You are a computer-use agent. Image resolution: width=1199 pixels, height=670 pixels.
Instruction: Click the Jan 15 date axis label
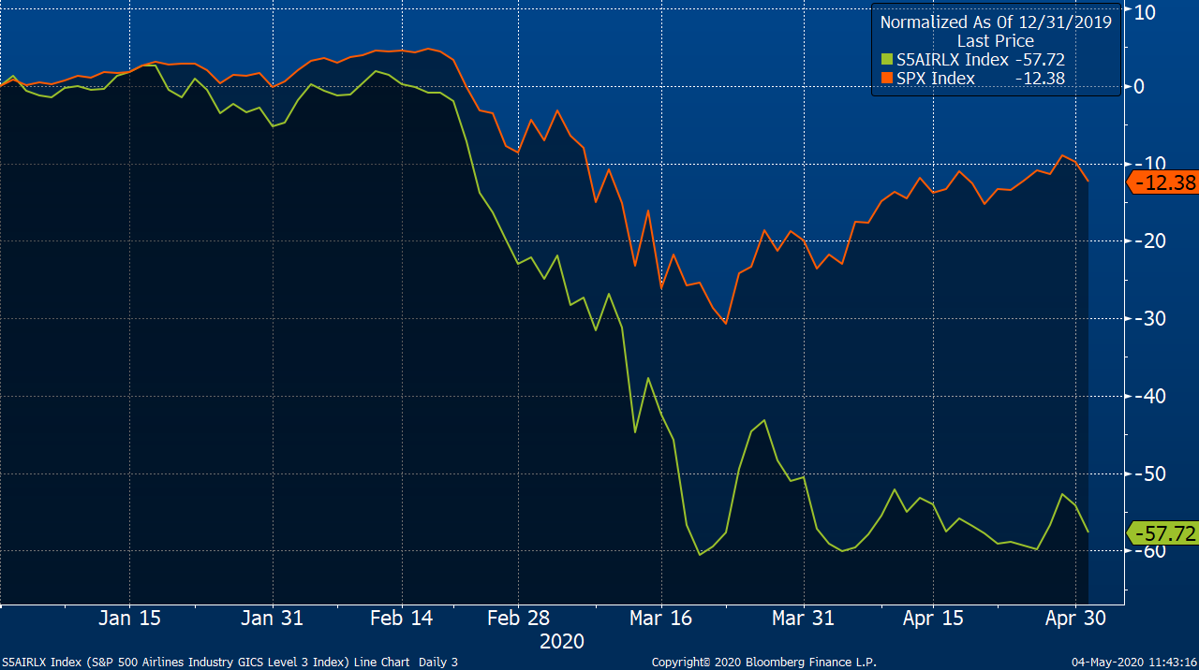coord(129,619)
